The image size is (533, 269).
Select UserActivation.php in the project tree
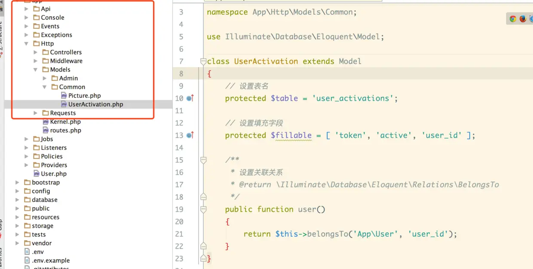coord(95,104)
